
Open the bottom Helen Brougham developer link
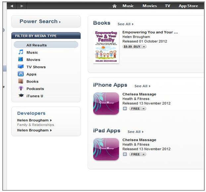(x=34, y=130)
